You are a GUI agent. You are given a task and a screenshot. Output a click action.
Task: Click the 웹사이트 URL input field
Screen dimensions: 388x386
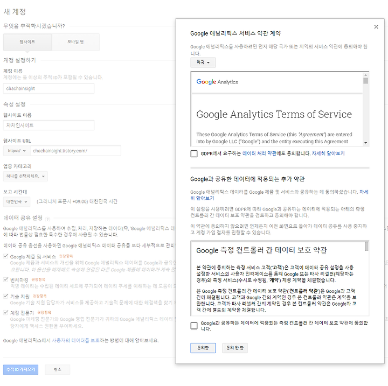75,151
